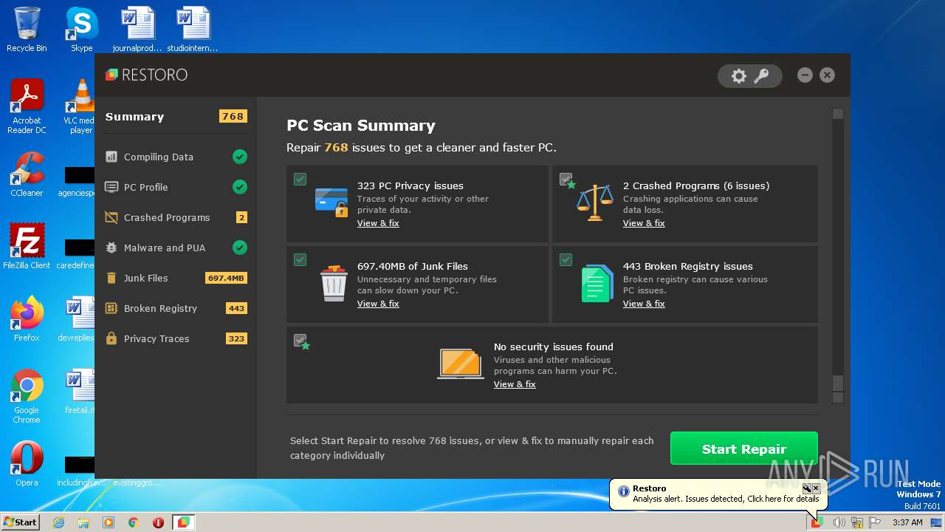The width and height of the screenshot is (945, 532).
Task: Click volume speaker tray icon
Action: tap(839, 522)
